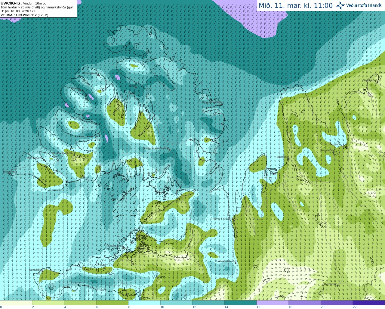Click the date heading Mið. 11. mar. kl. 11:00
The height and width of the screenshot is (309, 385).
(296, 6)
